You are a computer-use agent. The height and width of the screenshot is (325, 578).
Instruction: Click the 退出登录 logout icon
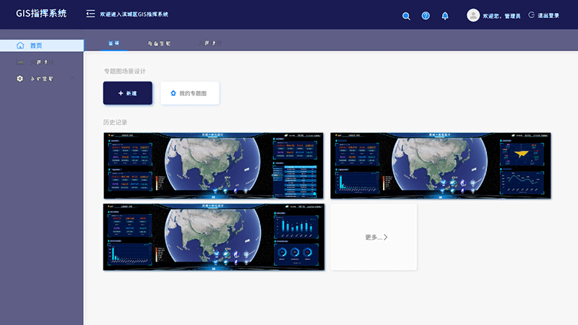pyautogui.click(x=532, y=15)
